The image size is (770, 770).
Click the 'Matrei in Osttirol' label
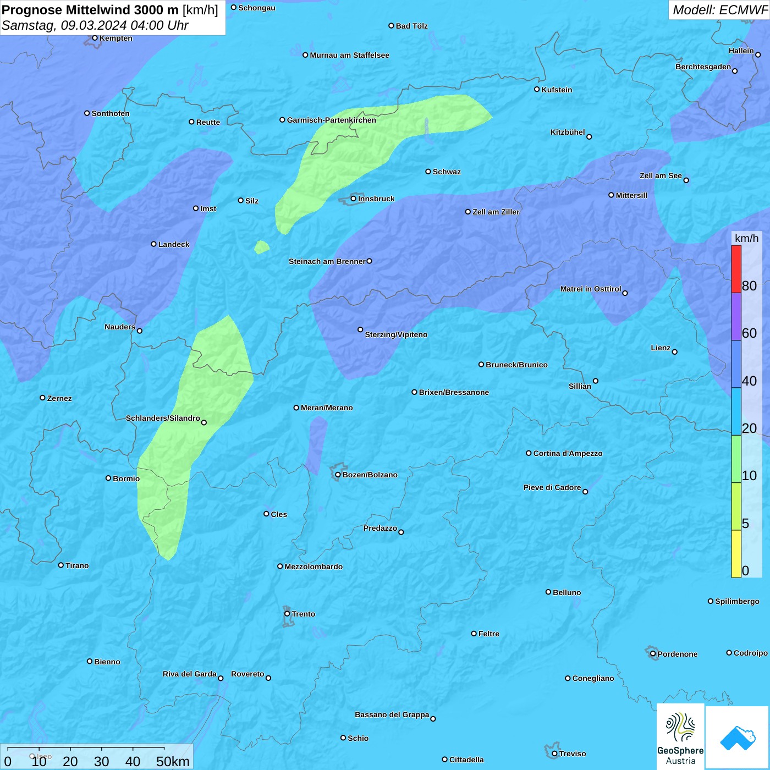591,289
